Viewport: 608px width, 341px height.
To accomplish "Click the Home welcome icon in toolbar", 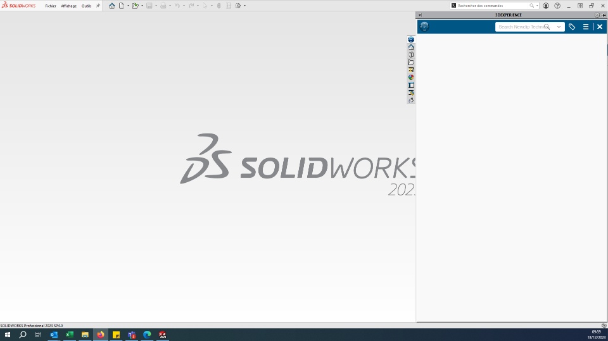I will pos(111,6).
